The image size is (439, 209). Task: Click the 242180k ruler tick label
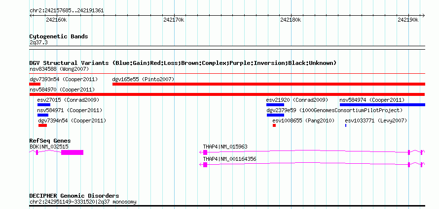click(291, 20)
